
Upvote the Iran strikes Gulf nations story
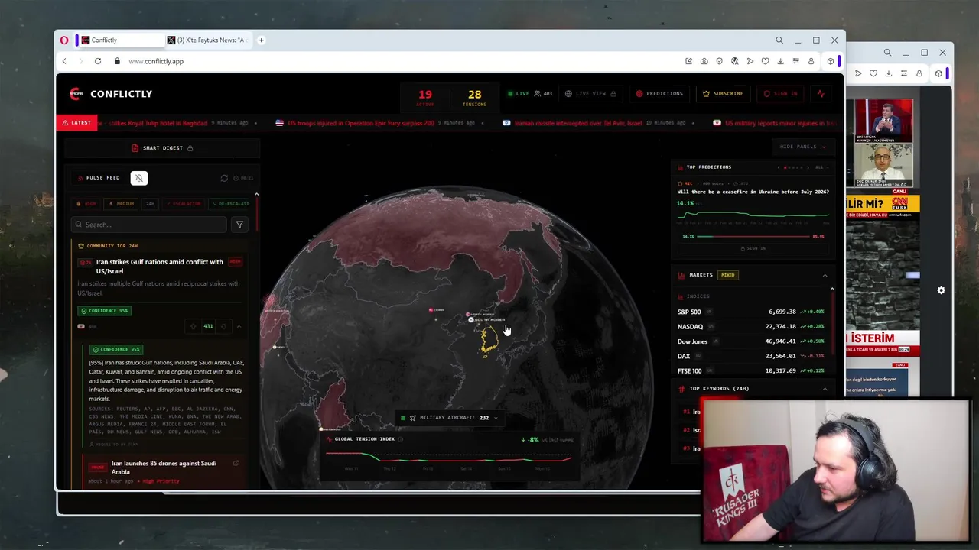(x=193, y=326)
